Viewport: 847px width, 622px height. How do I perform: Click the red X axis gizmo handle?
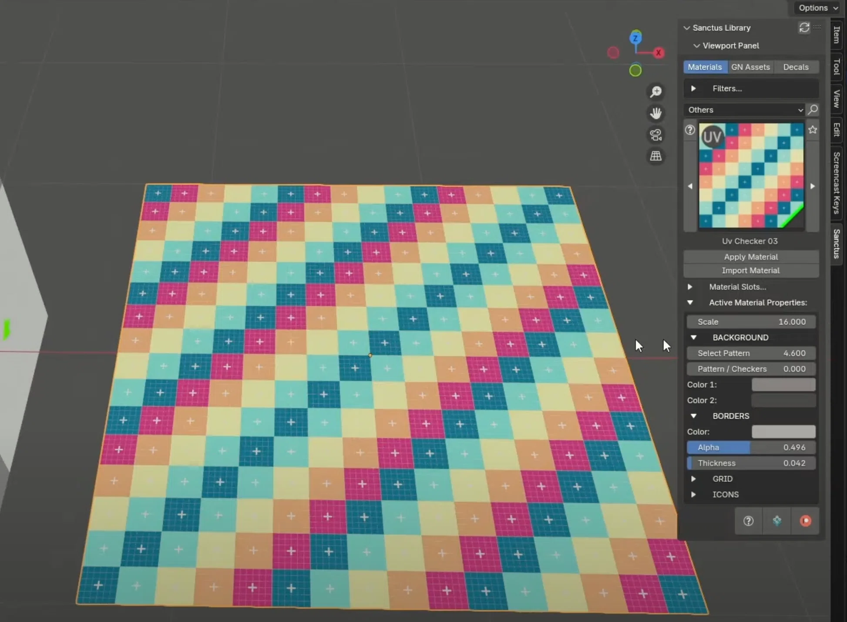[658, 53]
